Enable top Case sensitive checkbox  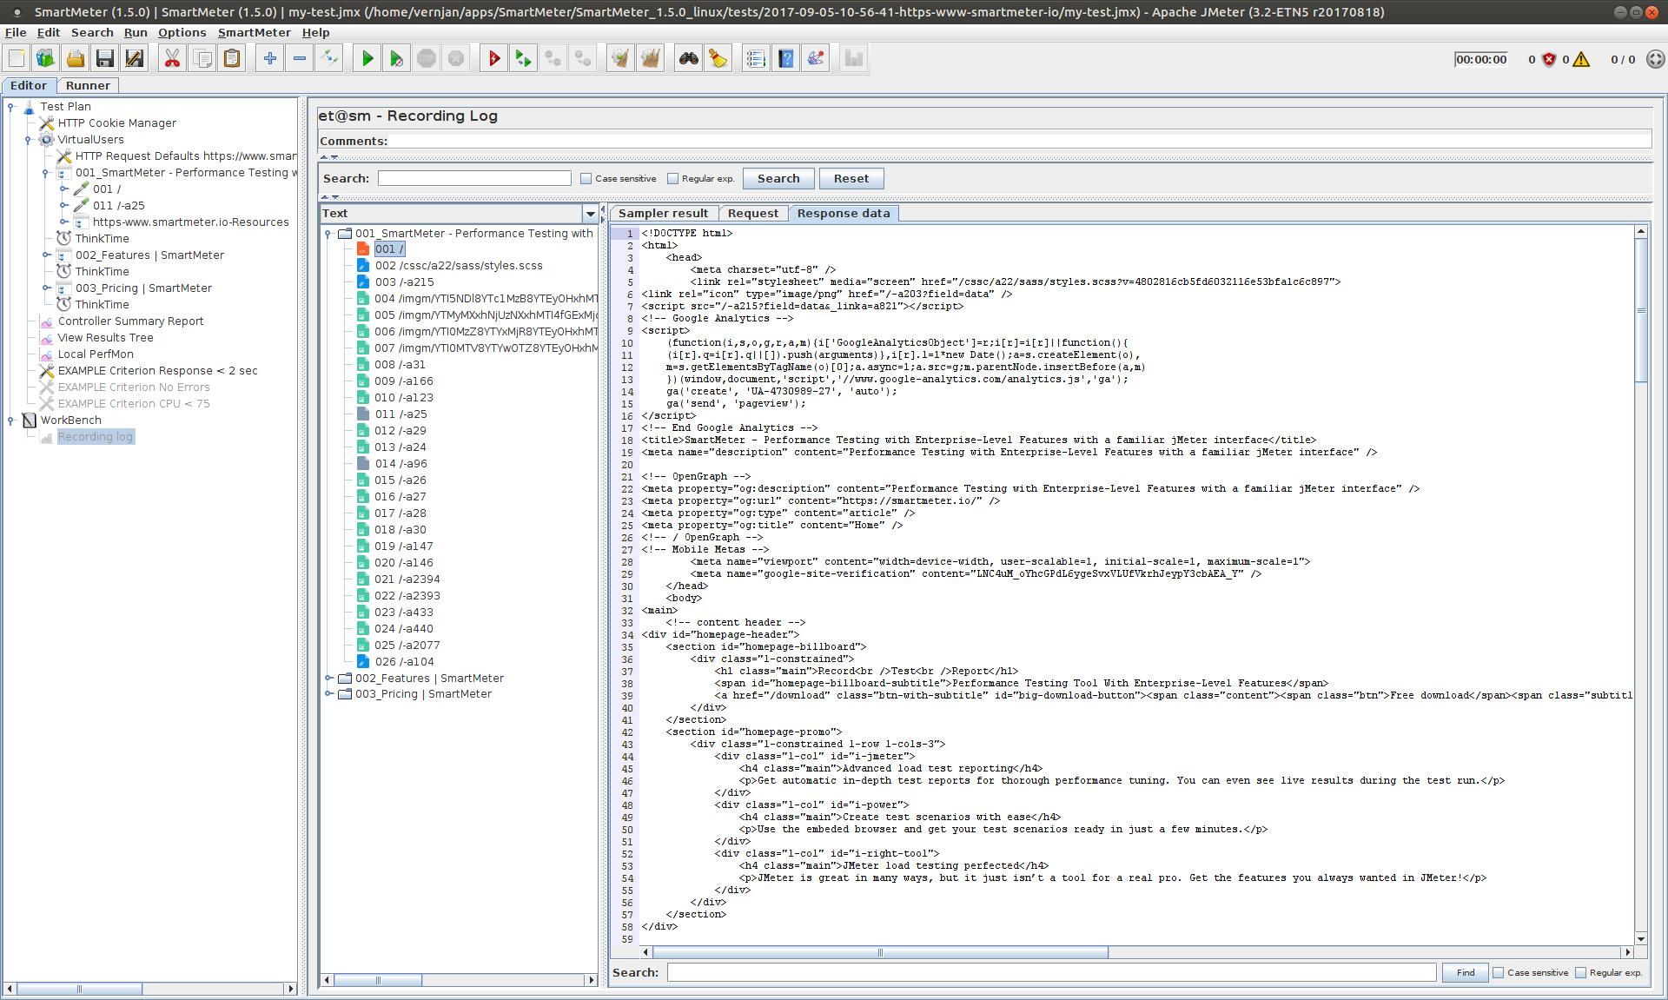[586, 179]
